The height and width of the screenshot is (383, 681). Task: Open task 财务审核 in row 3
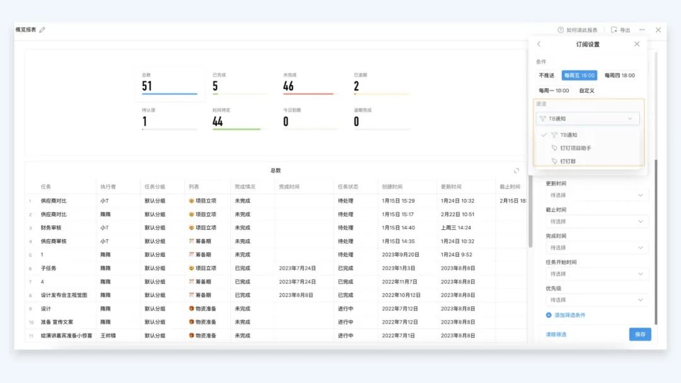point(51,227)
